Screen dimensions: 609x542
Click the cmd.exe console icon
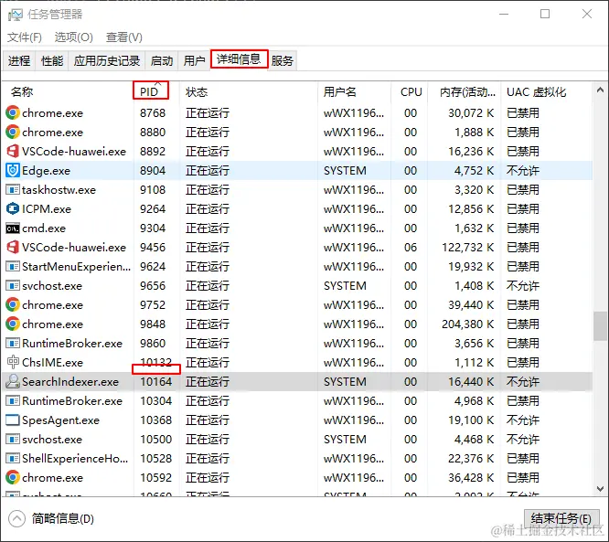pyautogui.click(x=13, y=228)
